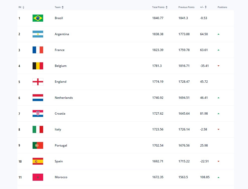248x189 pixels.
Task: Open the Italy team link
Action: [x=58, y=129]
